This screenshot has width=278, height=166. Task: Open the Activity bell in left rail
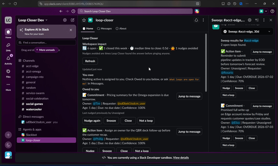click(8, 60)
